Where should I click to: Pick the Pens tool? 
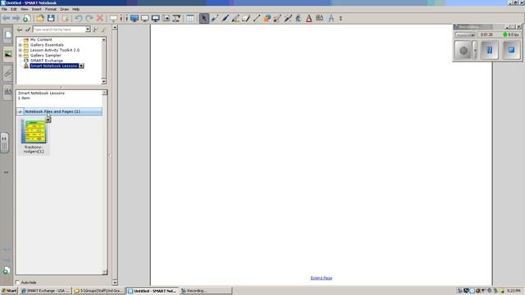click(215, 18)
